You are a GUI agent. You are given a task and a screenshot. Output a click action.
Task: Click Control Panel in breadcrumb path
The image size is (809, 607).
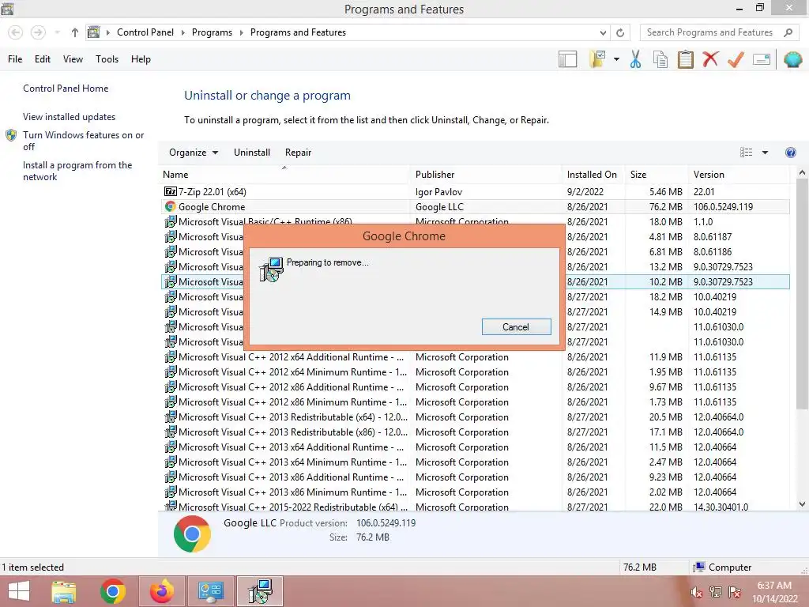tap(145, 32)
